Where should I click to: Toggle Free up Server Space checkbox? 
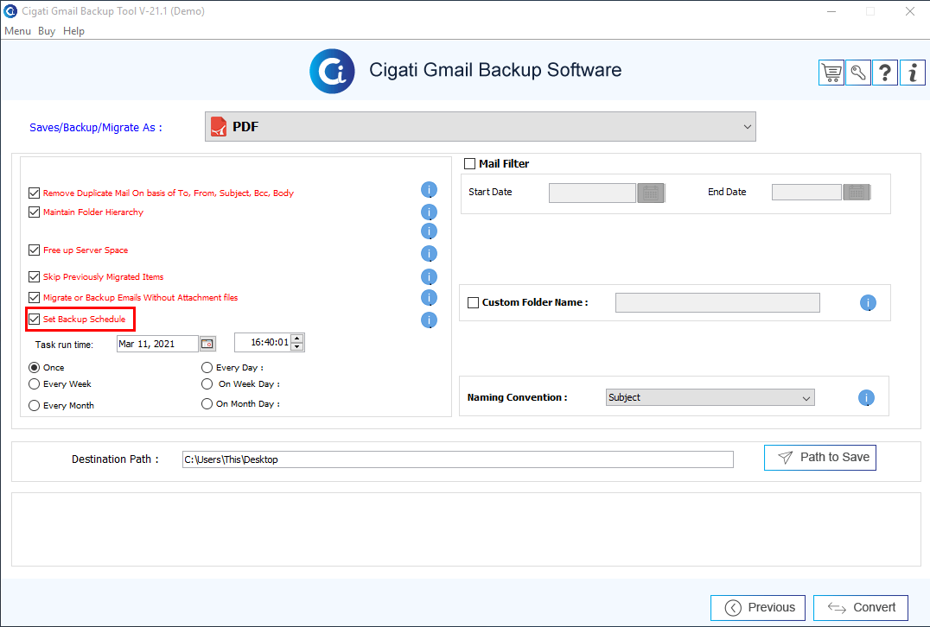click(35, 250)
